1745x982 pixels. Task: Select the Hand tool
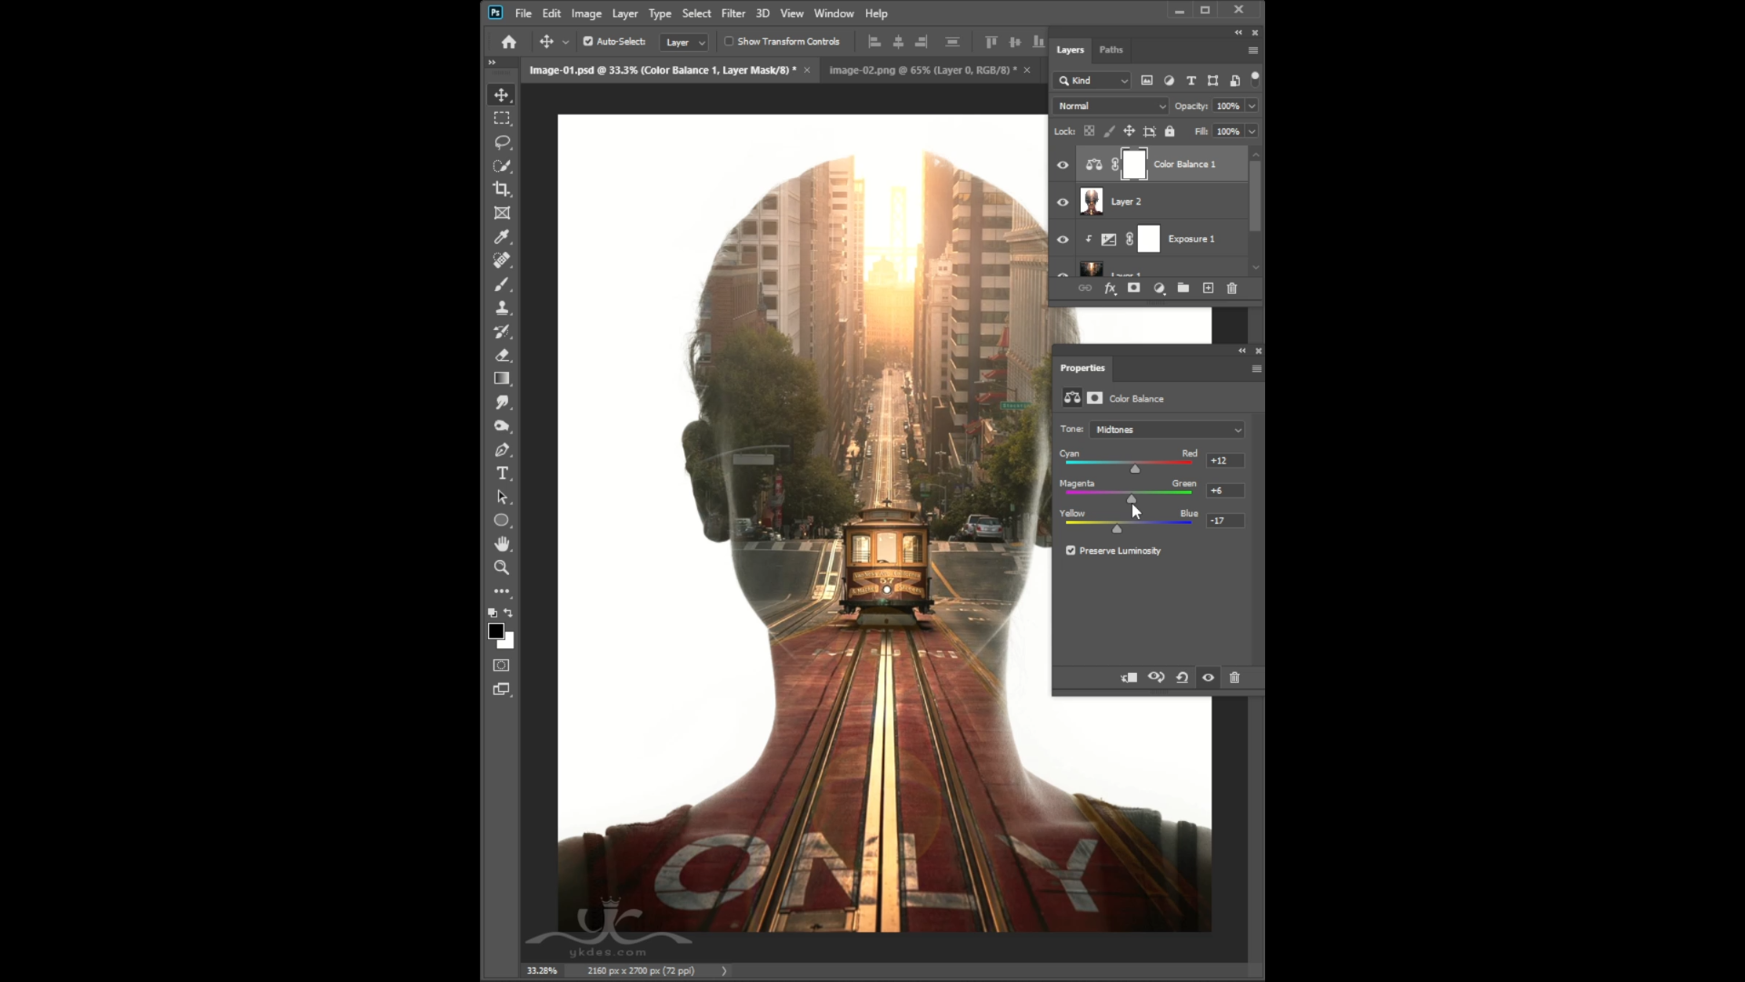502,544
